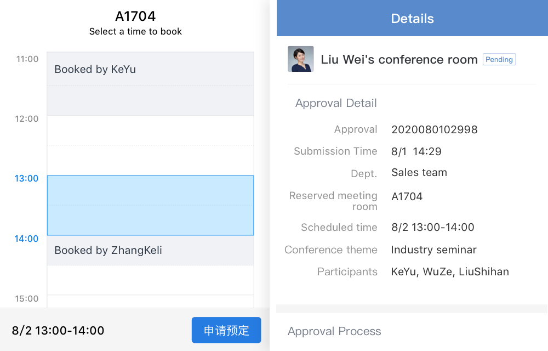This screenshot has width=548, height=351.
Task: Open the Booked by ZhangKeli slot
Action: coord(150,250)
